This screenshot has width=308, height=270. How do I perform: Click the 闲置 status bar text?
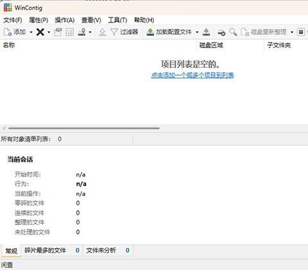(x=7, y=265)
